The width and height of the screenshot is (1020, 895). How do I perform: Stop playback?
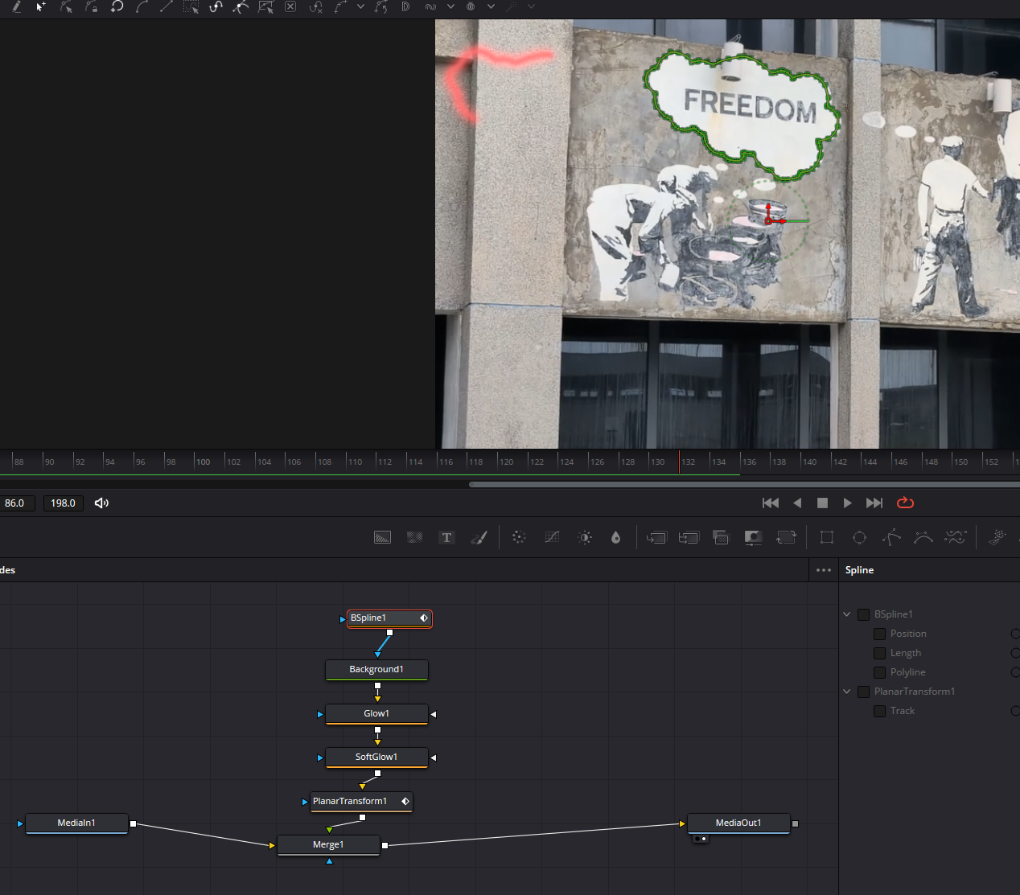(822, 503)
